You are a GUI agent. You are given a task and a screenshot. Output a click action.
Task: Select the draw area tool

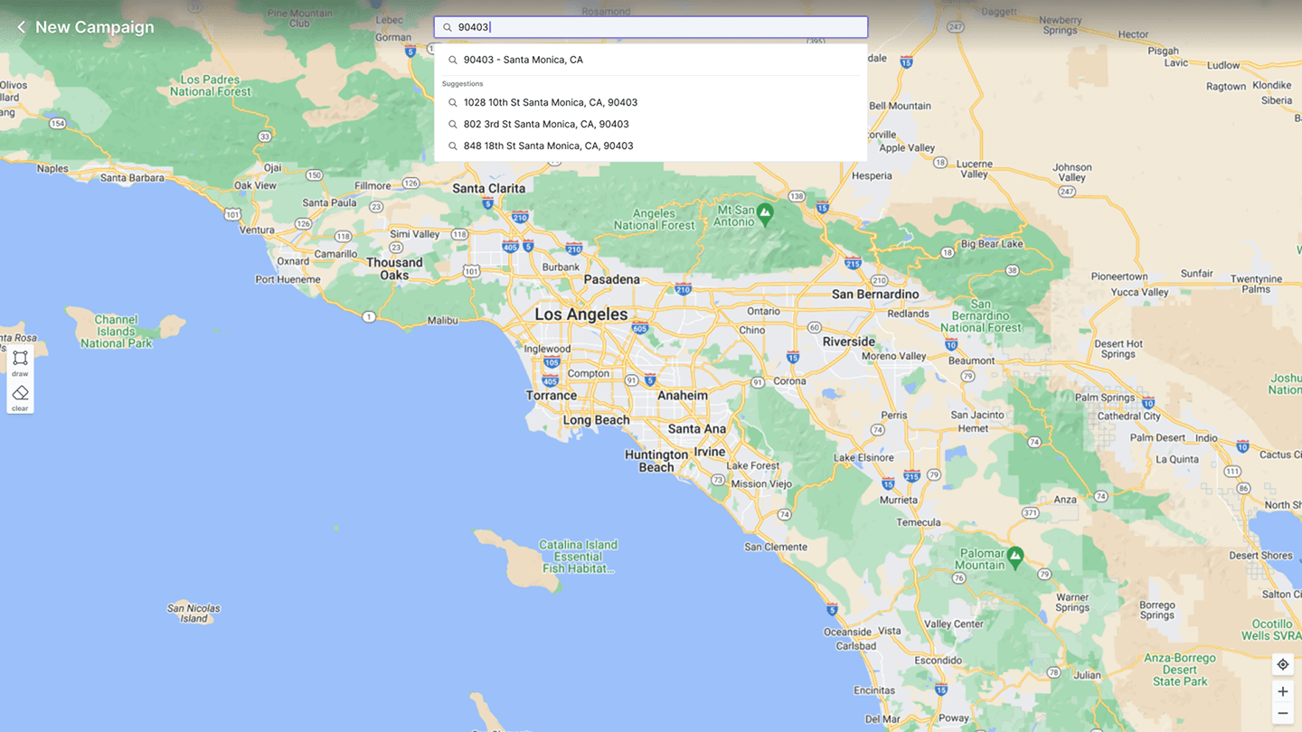[20, 361]
